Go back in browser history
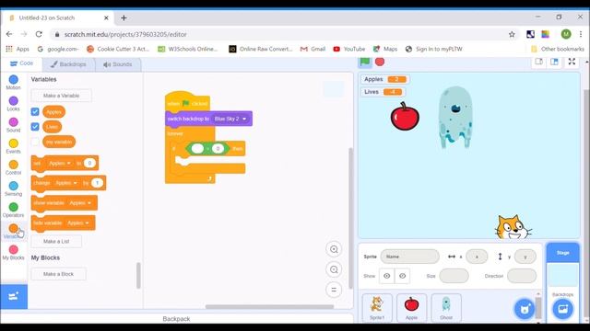The width and height of the screenshot is (590, 331). 9,34
